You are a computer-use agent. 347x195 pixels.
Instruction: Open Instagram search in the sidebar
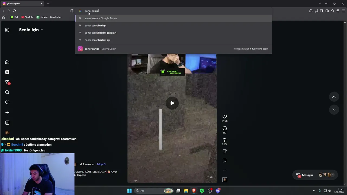click(7, 92)
